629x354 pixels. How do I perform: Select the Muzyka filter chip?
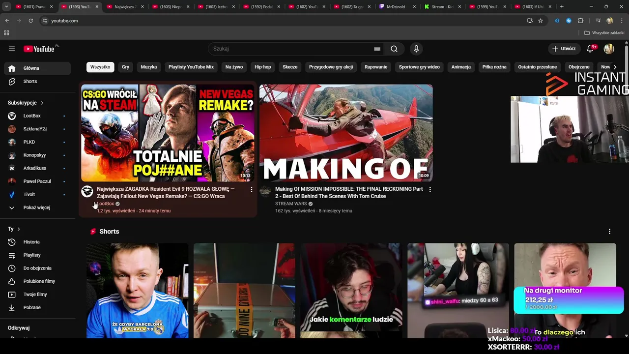coord(149,67)
